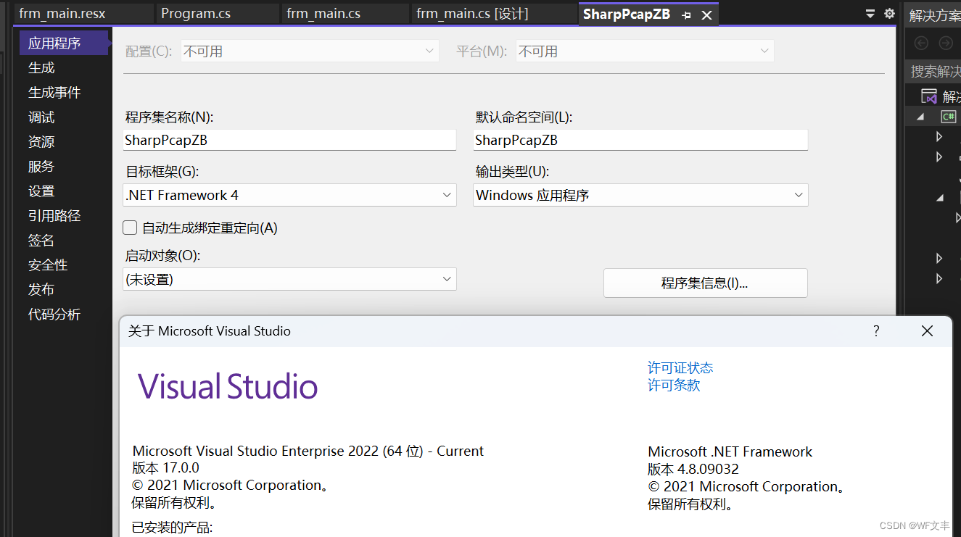Open the 平台 dropdown showing 不可用
This screenshot has height=537, width=961.
[x=645, y=51]
